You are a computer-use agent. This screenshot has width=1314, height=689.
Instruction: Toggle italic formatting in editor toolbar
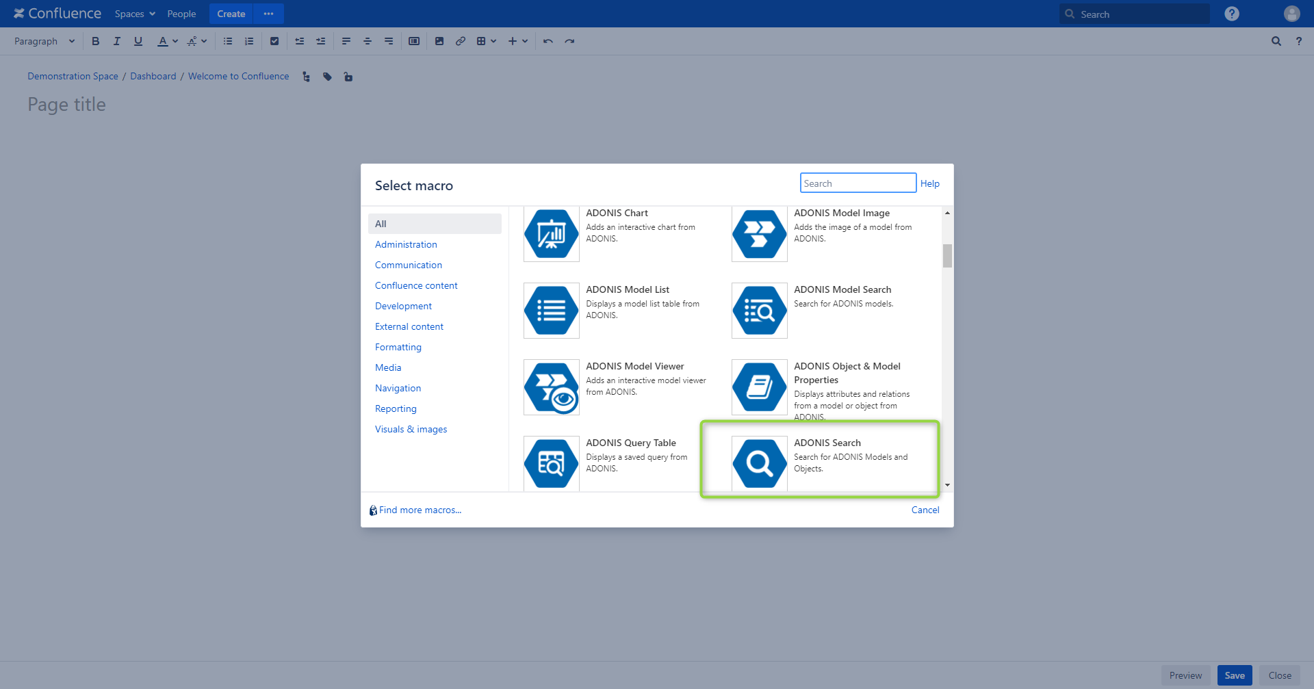tap(117, 41)
